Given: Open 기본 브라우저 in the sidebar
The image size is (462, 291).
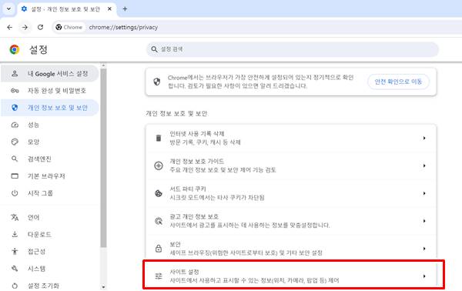Looking at the screenshot, I should [x=50, y=176].
